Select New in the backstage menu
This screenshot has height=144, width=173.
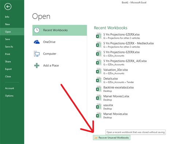coord(7,24)
